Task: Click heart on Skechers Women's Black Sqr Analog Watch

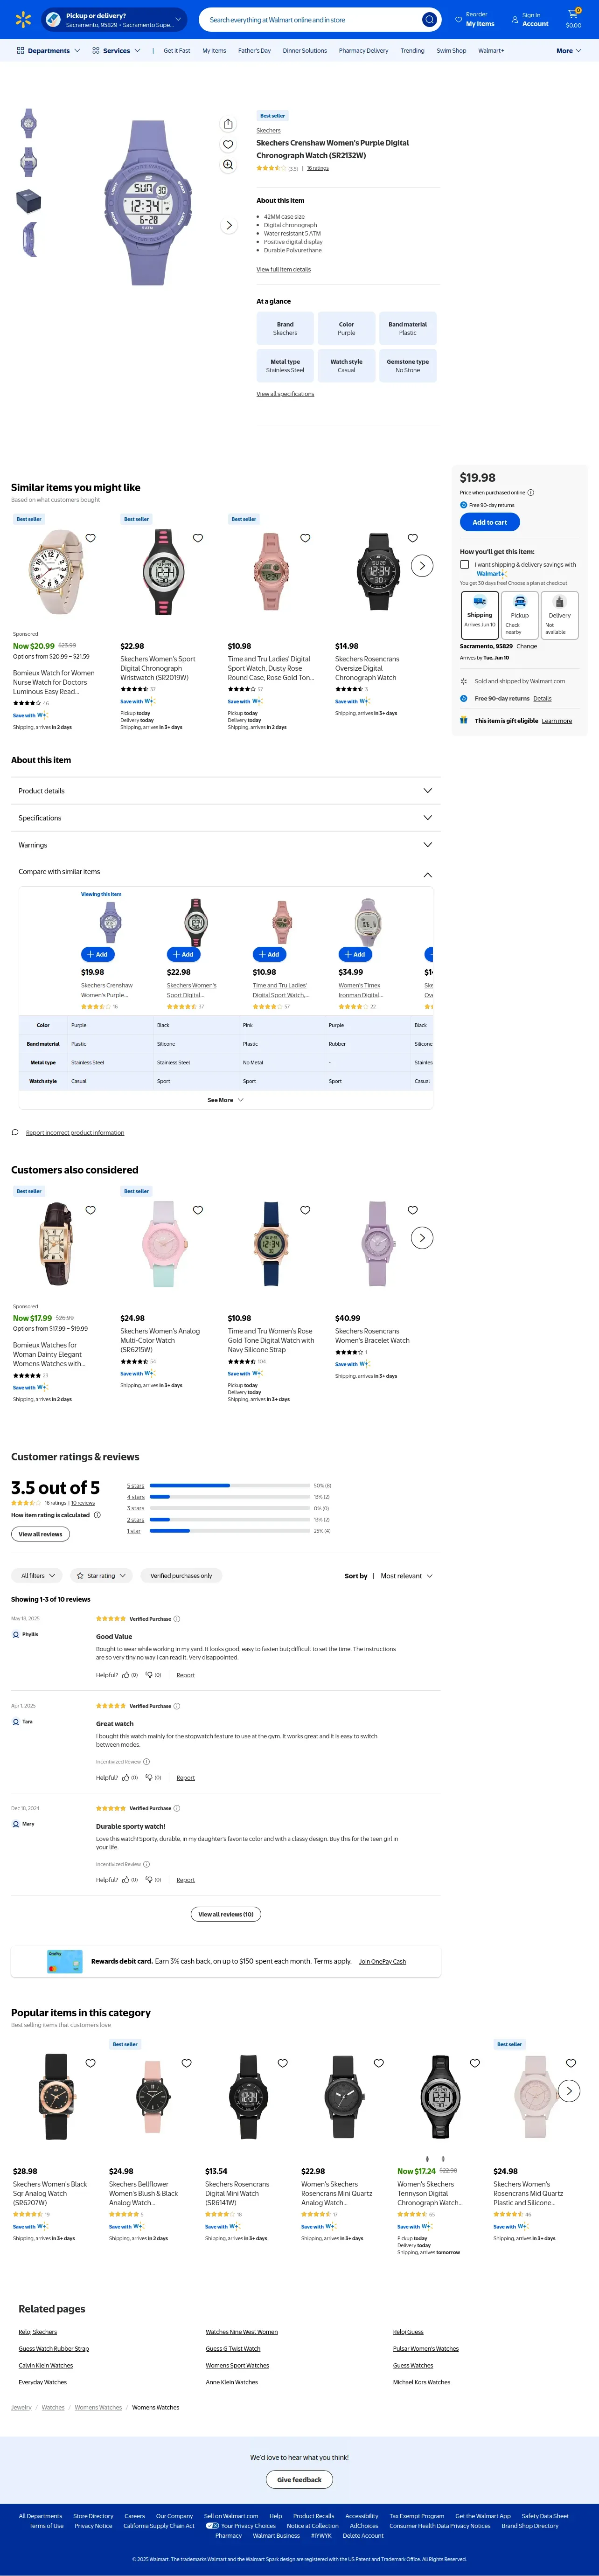Action: point(90,2063)
